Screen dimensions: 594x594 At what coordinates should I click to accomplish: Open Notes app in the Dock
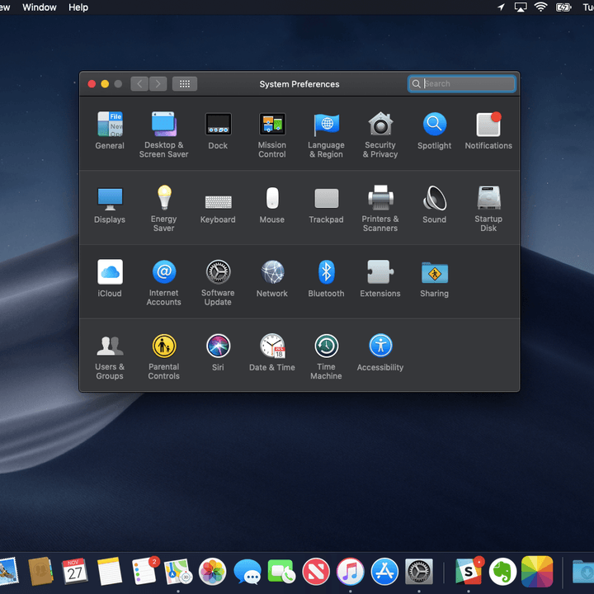pyautogui.click(x=110, y=571)
